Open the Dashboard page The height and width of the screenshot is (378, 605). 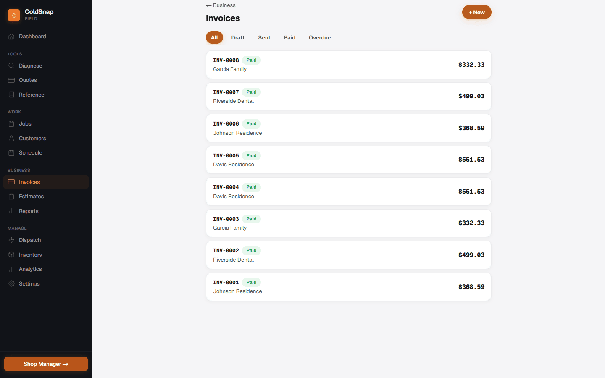click(x=46, y=37)
